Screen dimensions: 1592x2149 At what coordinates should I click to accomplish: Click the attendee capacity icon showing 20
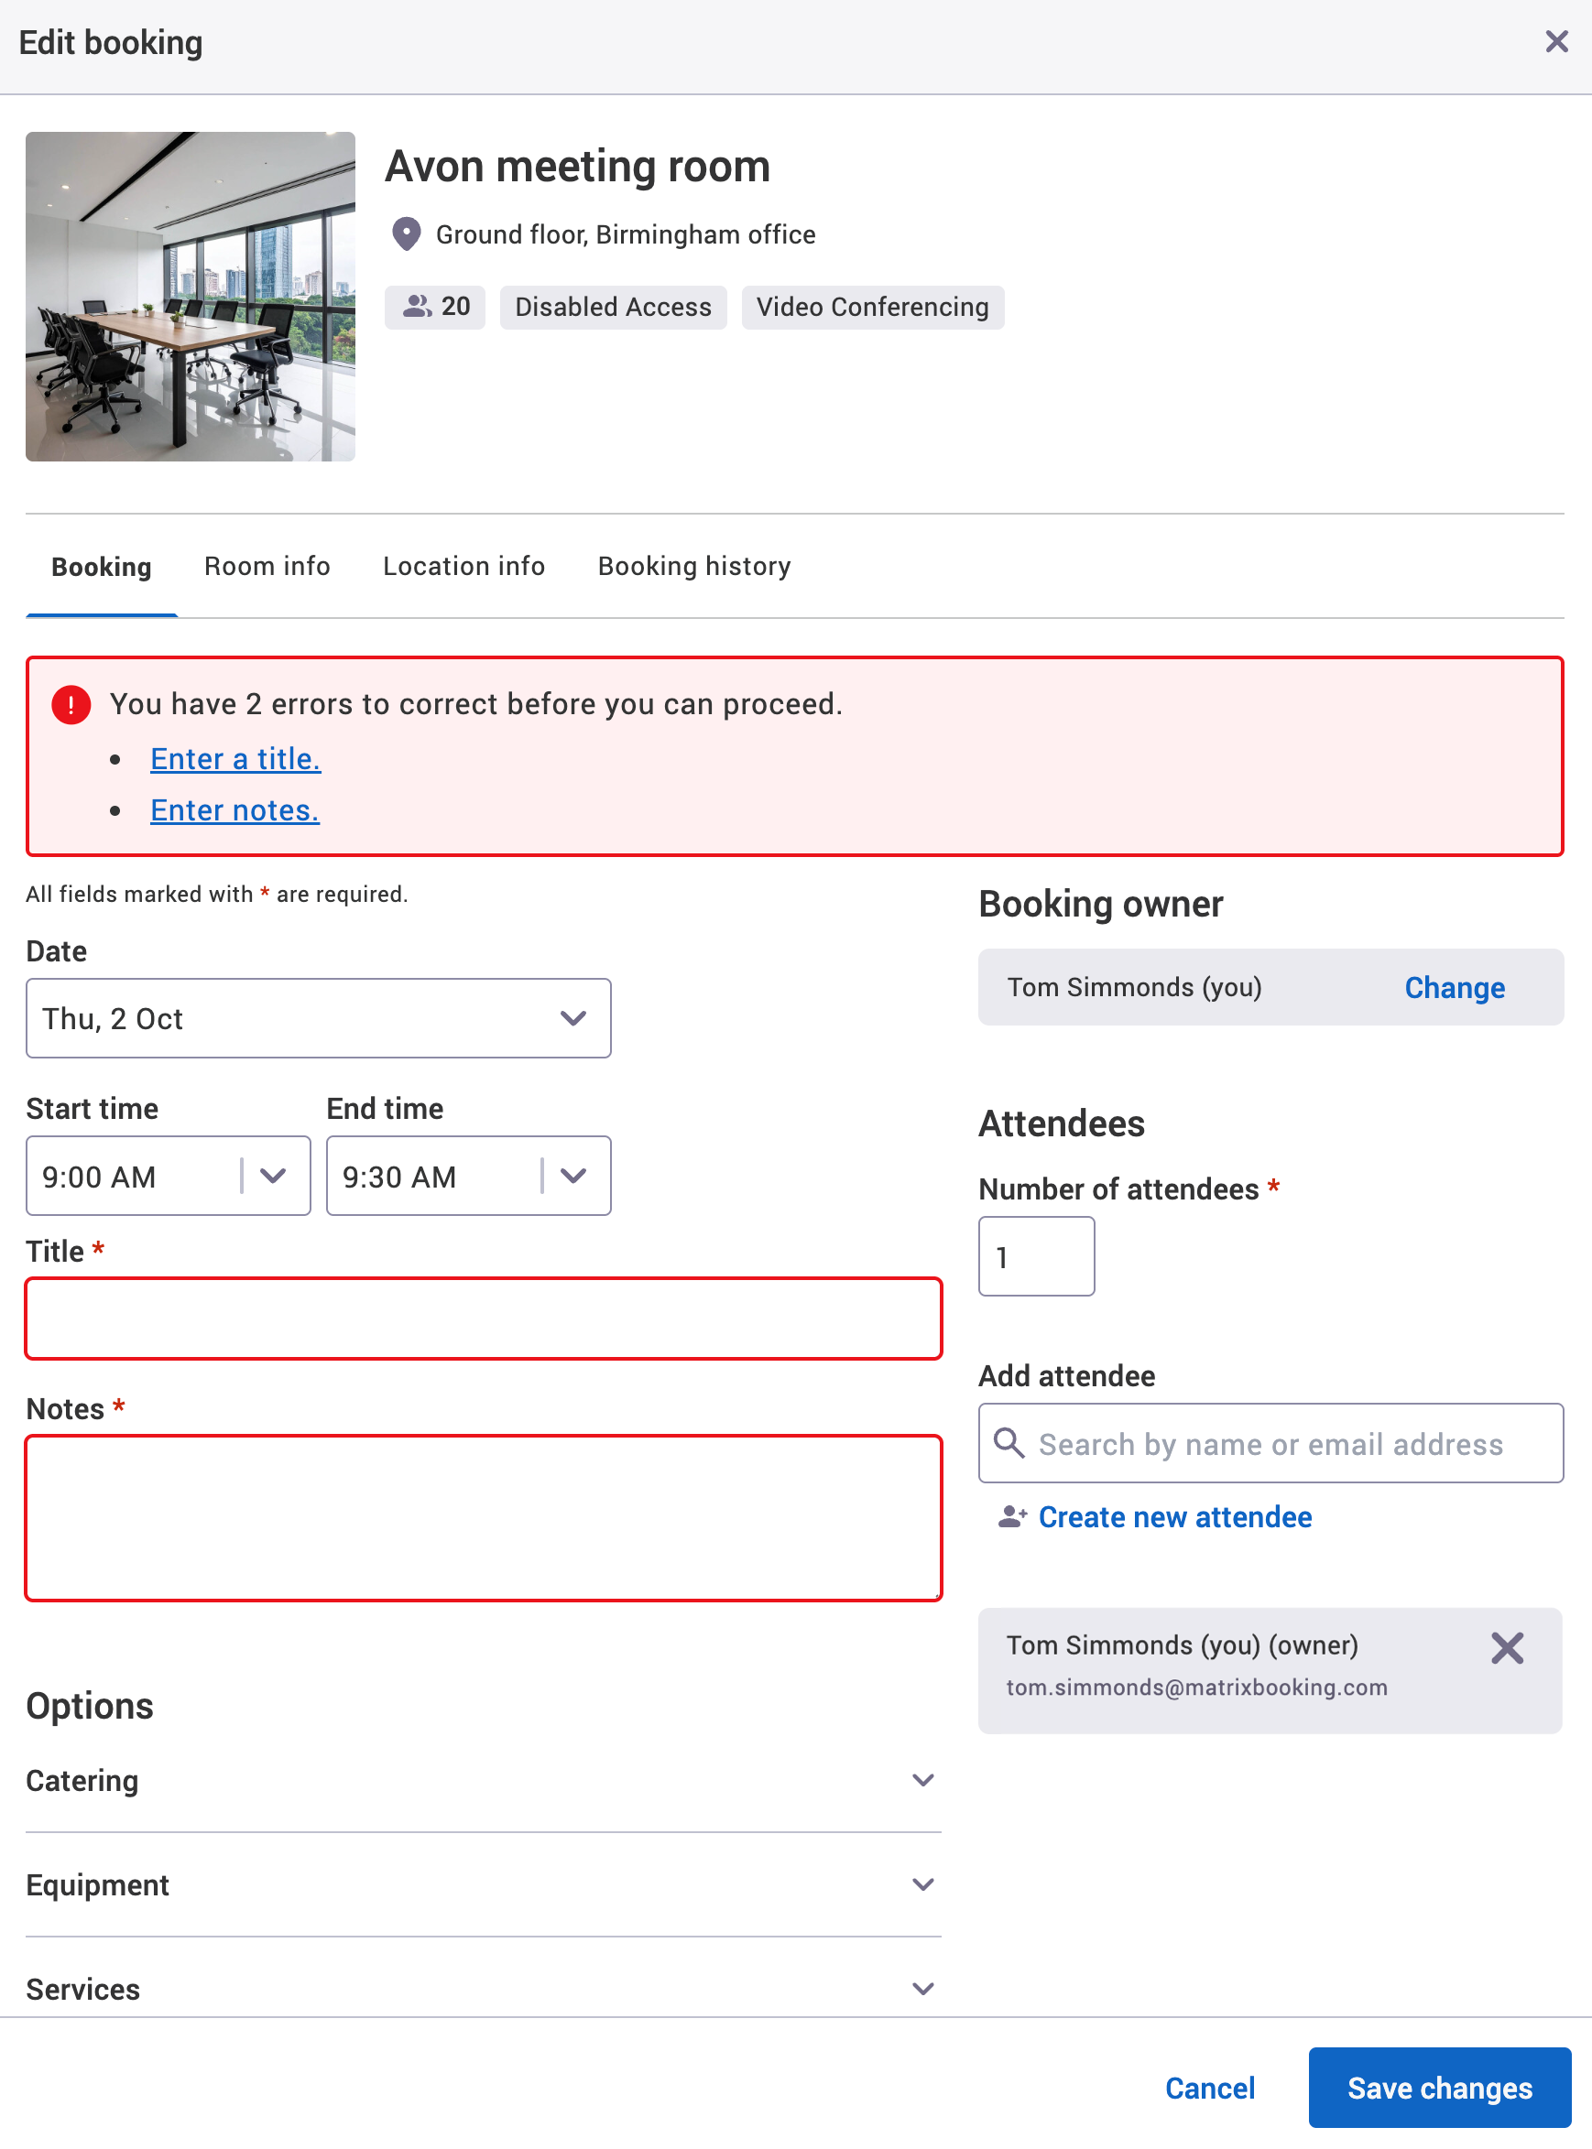(419, 307)
